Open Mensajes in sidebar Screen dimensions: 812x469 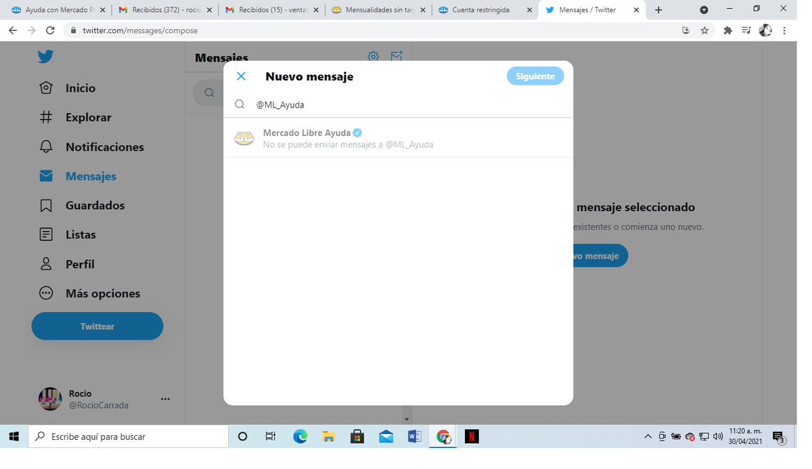tap(77, 176)
